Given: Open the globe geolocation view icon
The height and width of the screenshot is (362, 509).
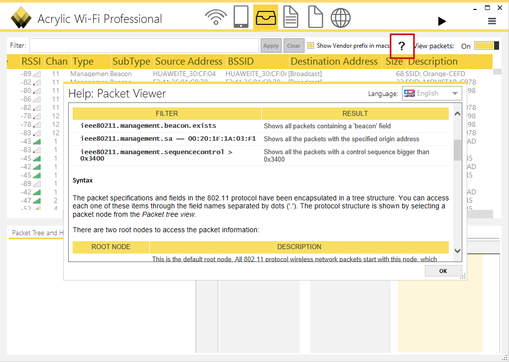Looking at the screenshot, I should click(x=340, y=17).
